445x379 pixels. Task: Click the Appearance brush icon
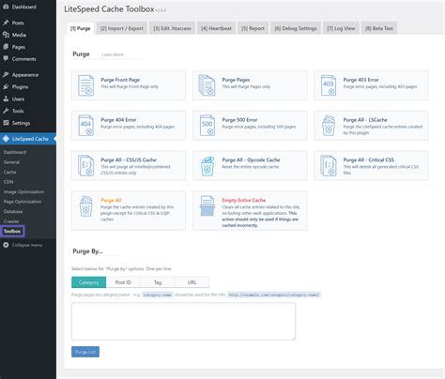(6, 74)
